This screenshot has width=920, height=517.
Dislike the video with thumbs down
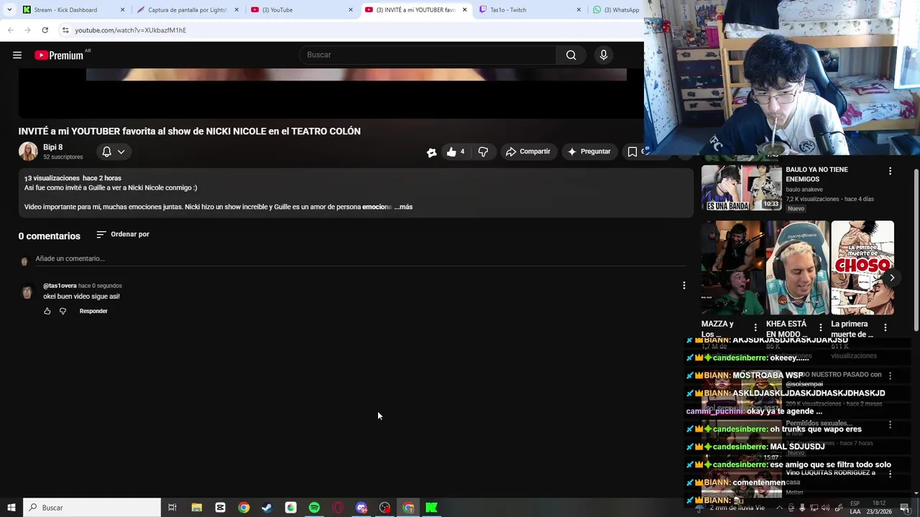483,152
